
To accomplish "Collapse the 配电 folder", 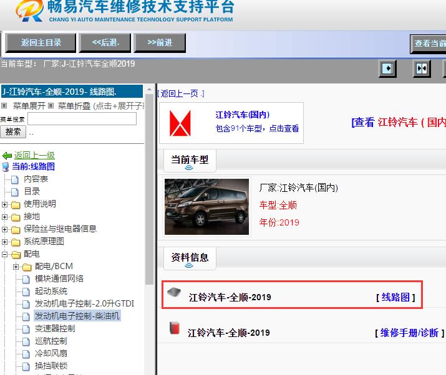I will pos(4,254).
